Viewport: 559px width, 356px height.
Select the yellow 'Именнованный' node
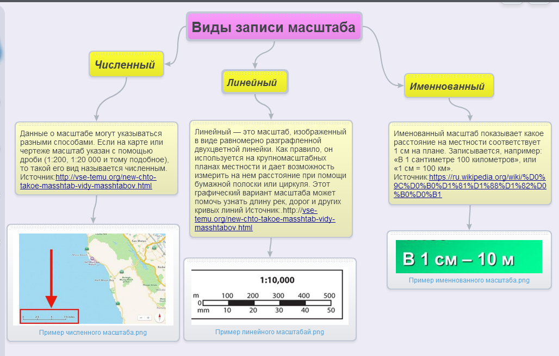click(449, 86)
